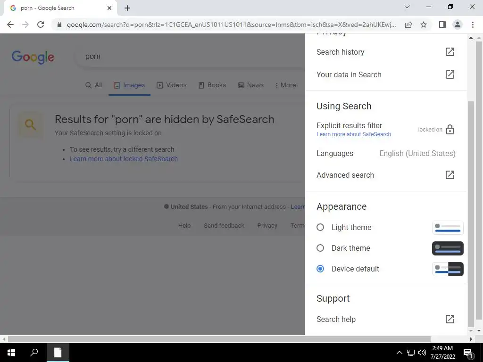Click the footer Send feedback link
This screenshot has height=362, width=483.
click(x=224, y=226)
